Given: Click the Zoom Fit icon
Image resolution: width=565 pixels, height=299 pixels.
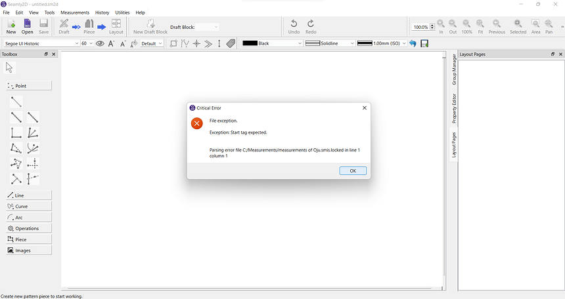Looking at the screenshot, I should (x=480, y=24).
